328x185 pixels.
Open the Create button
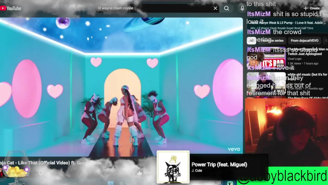(312, 8)
